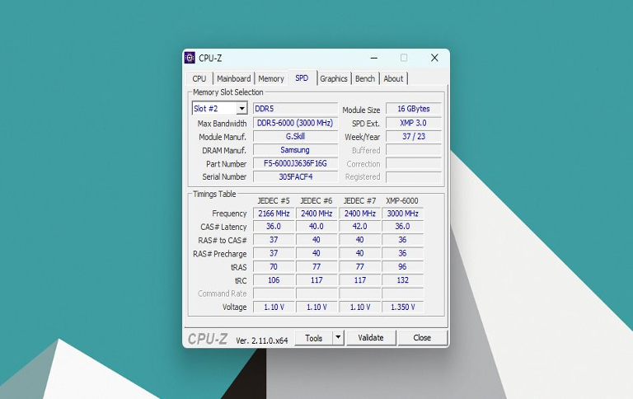Click the G.Skill module manufacturer value
633x399 pixels.
tap(295, 137)
